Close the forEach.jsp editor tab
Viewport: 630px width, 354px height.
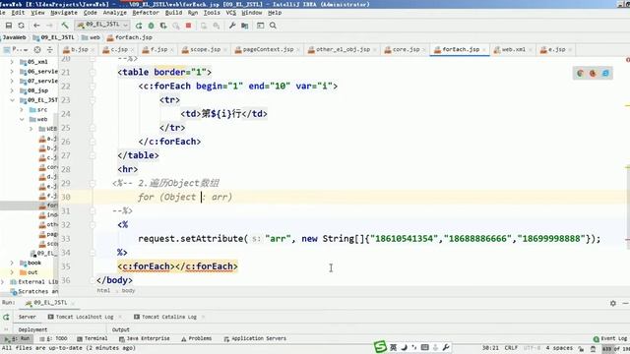(484, 50)
